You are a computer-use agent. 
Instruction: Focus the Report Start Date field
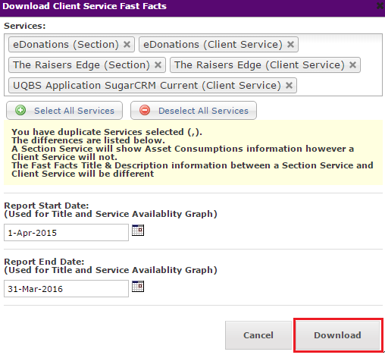tap(66, 233)
